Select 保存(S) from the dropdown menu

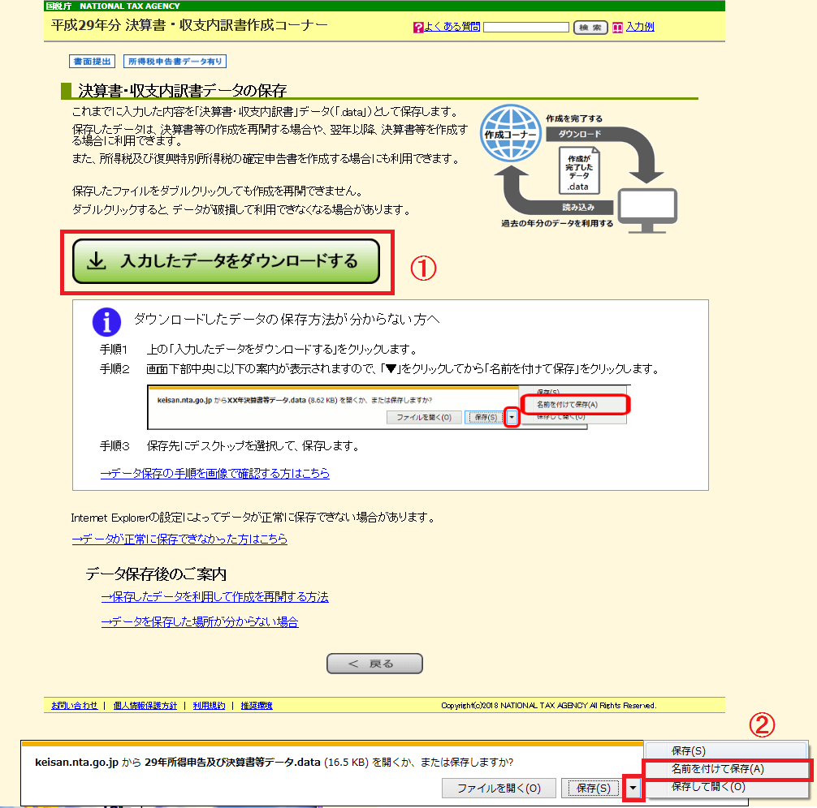726,750
